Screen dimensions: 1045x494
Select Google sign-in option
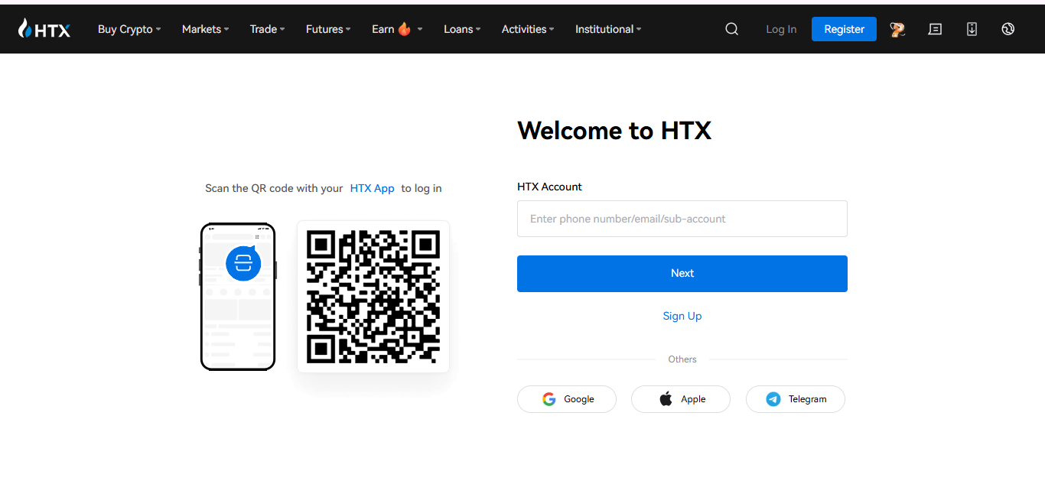click(566, 398)
